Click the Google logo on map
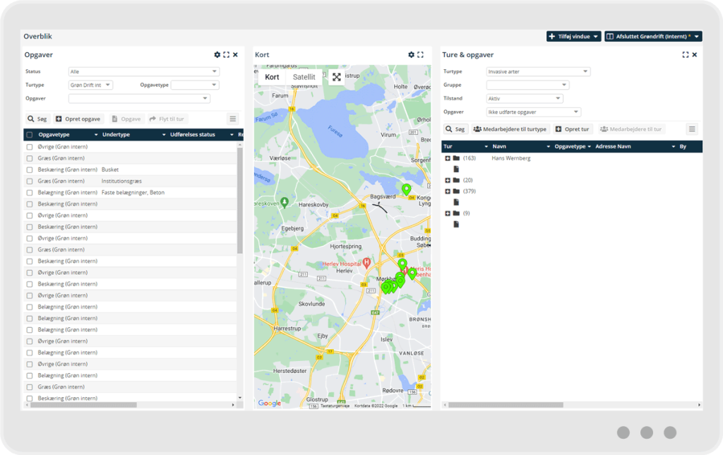Screen dimensions: 723x455 269,403
